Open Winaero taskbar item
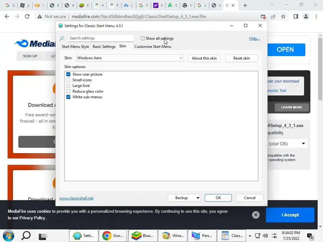323x242 pixels. (x=173, y=236)
